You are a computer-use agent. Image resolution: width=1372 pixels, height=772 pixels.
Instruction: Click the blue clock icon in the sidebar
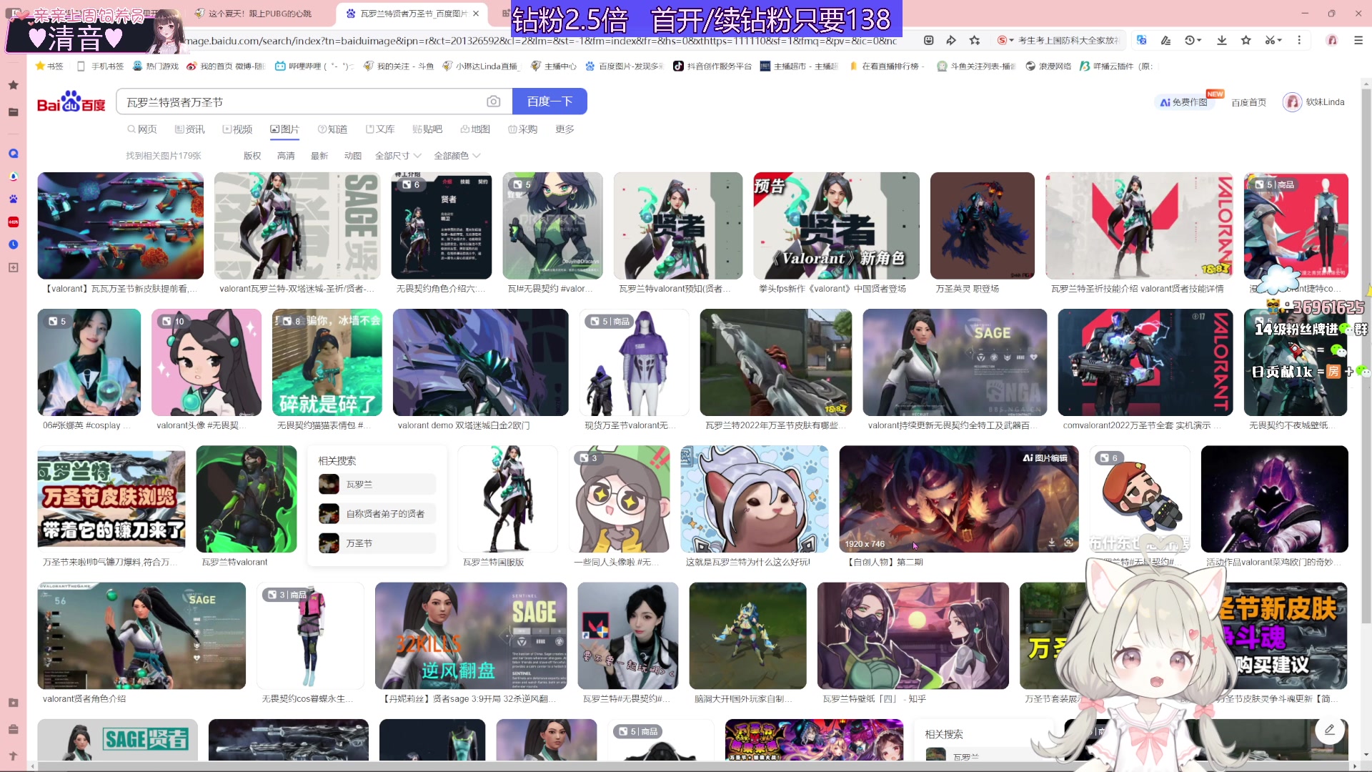click(x=13, y=244)
